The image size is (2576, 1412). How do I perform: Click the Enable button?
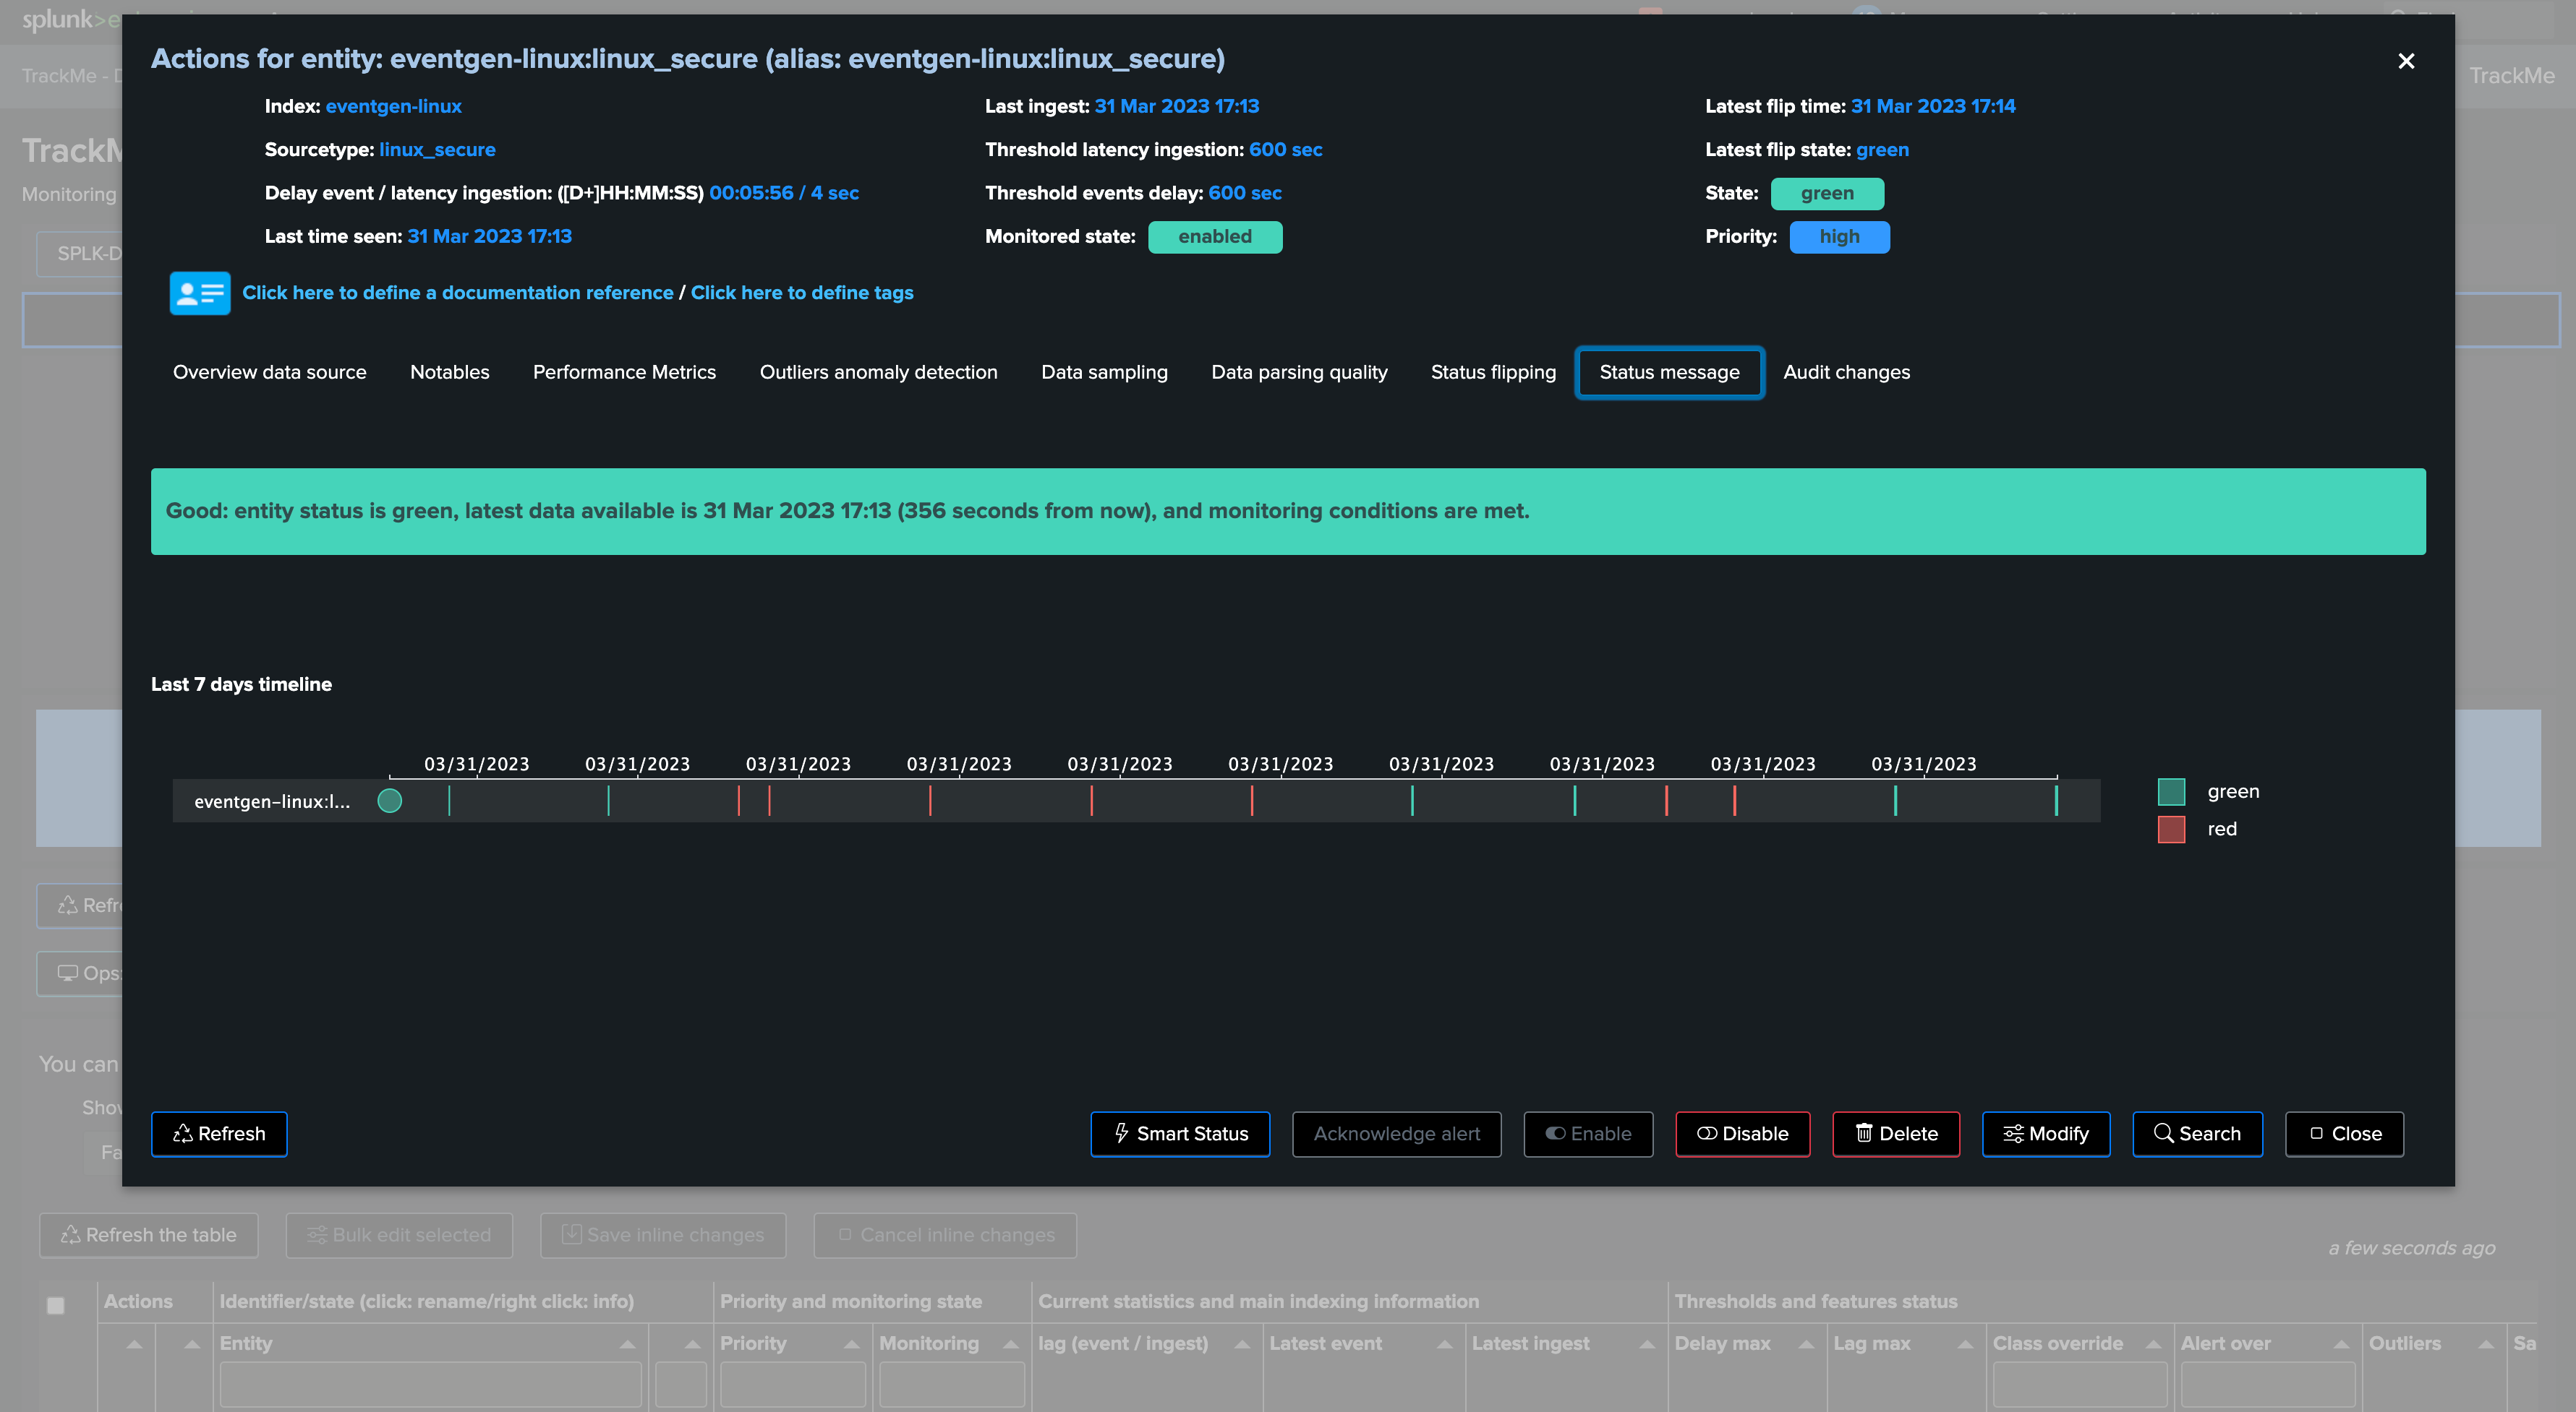(1588, 1133)
